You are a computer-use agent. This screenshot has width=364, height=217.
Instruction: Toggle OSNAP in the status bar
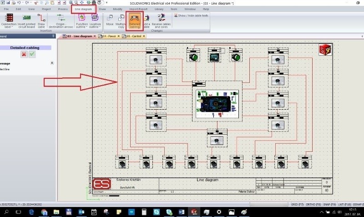(358, 204)
